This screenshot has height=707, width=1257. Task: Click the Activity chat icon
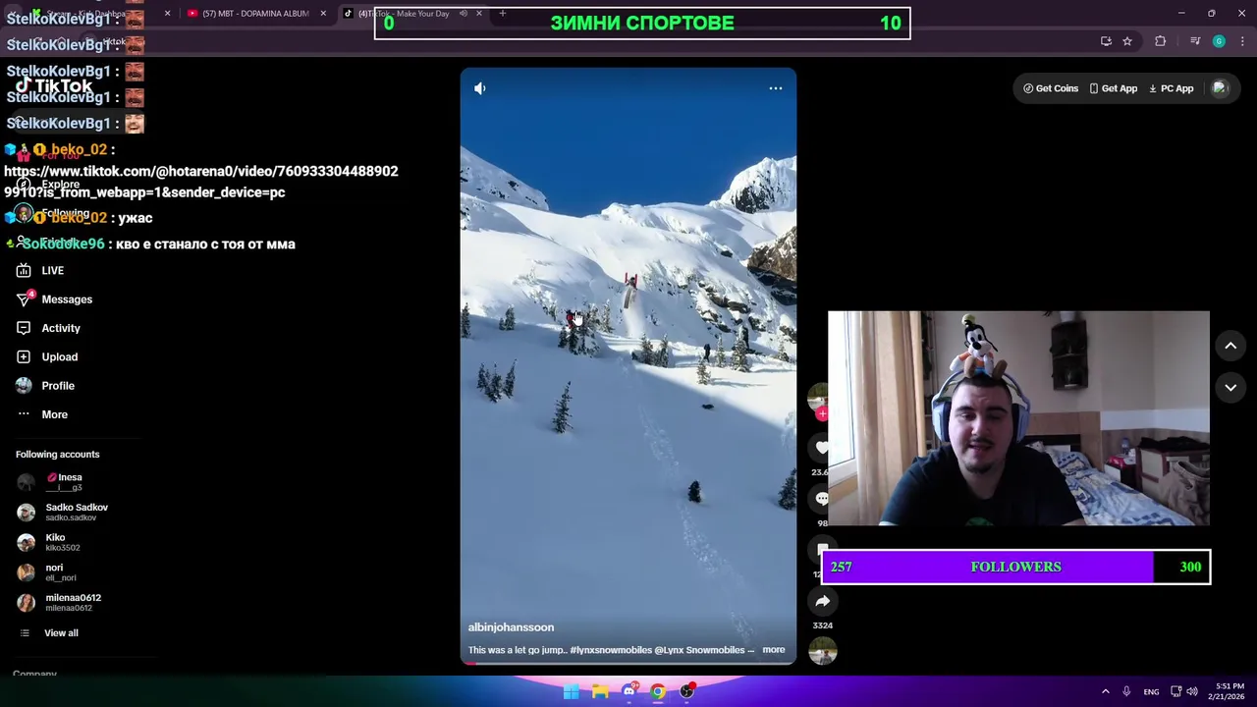coord(24,328)
